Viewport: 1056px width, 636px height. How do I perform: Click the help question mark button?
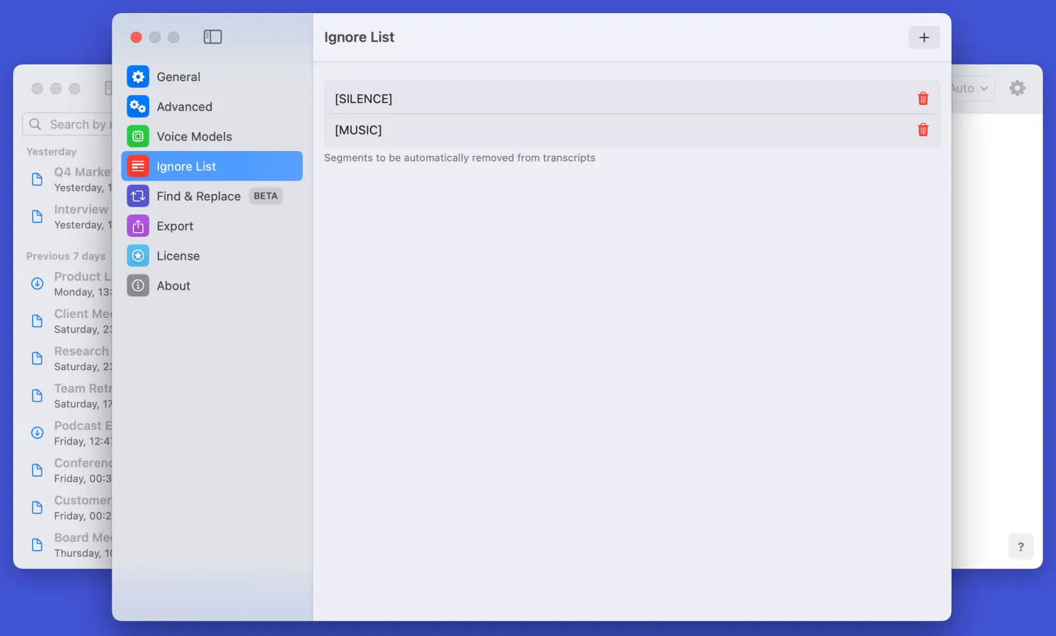tap(1021, 546)
